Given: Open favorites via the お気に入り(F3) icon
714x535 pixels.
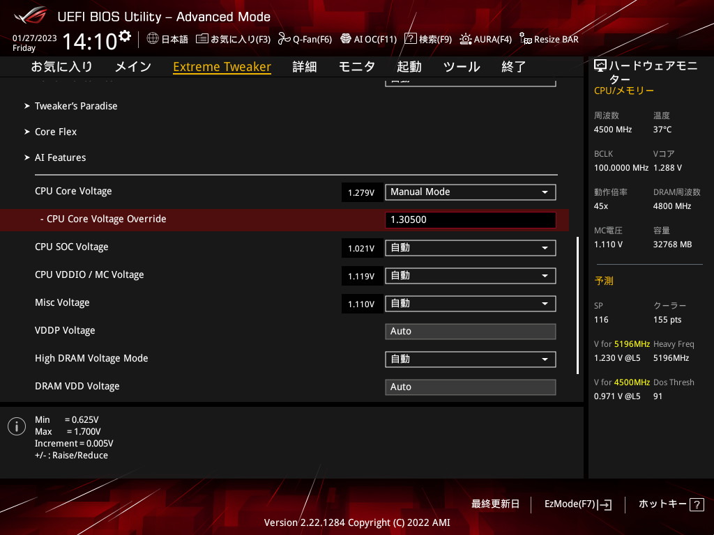Looking at the screenshot, I should [202, 39].
